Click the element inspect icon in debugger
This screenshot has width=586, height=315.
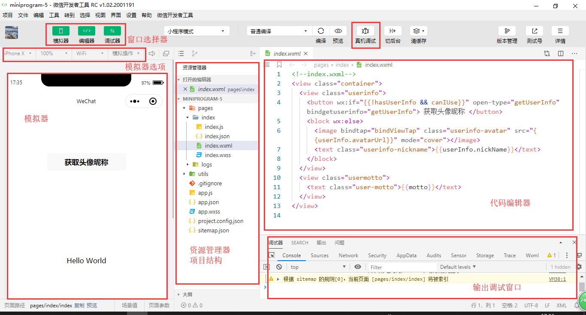(272, 256)
